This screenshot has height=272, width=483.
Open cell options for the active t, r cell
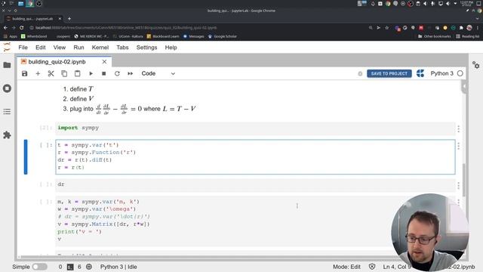(458, 146)
